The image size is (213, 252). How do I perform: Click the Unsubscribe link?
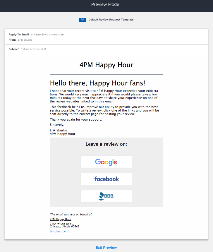point(58,232)
